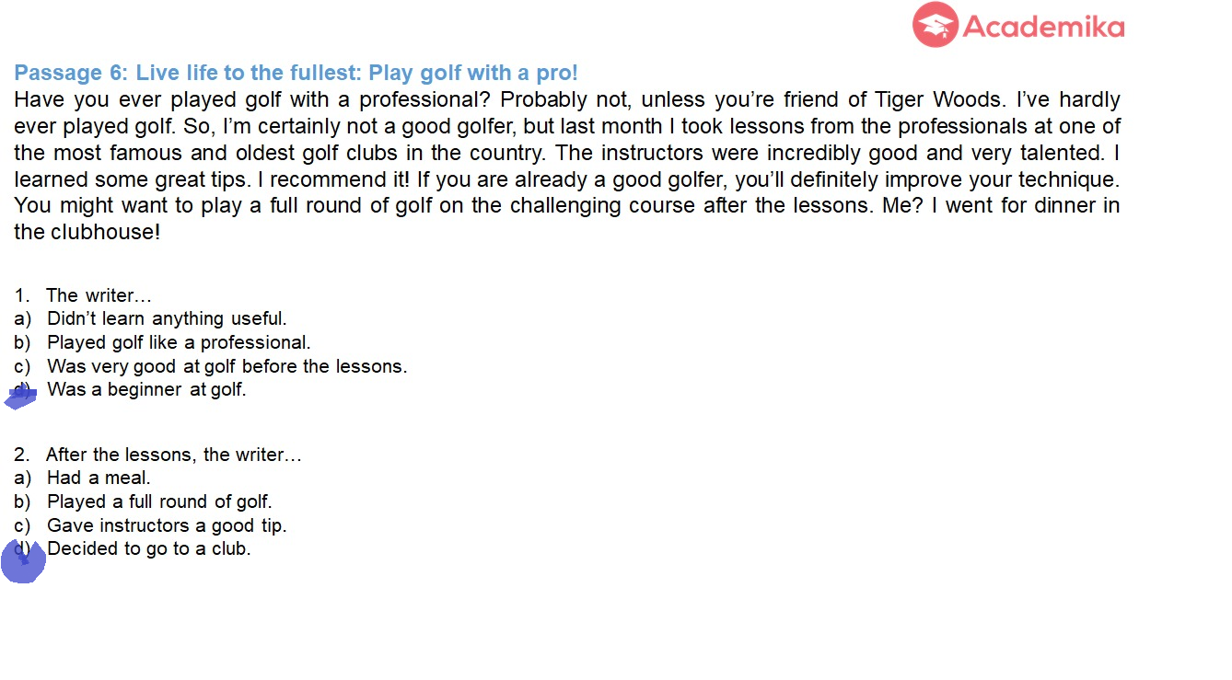Click the Academika graduation cap logo icon

936,25
